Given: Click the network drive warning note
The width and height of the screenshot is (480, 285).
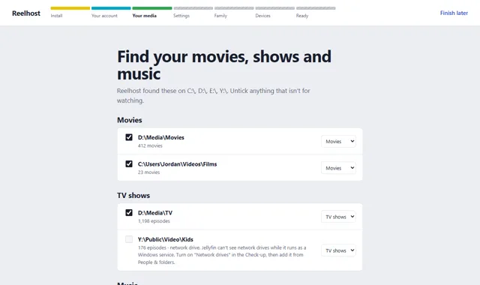Looking at the screenshot, I should (x=222, y=255).
